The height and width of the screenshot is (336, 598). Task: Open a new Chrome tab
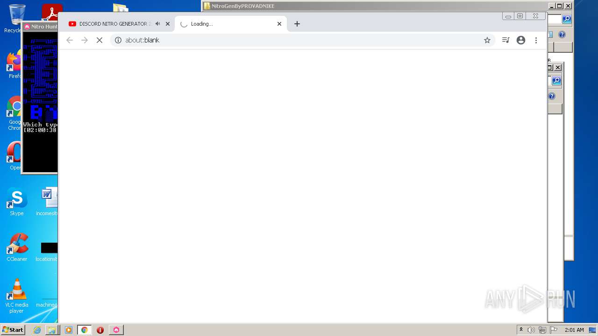point(297,24)
